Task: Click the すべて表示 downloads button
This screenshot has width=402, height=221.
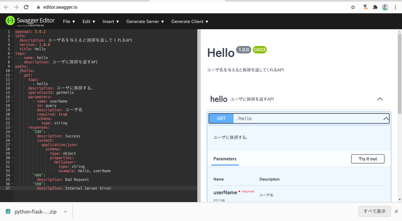Action: click(374, 211)
